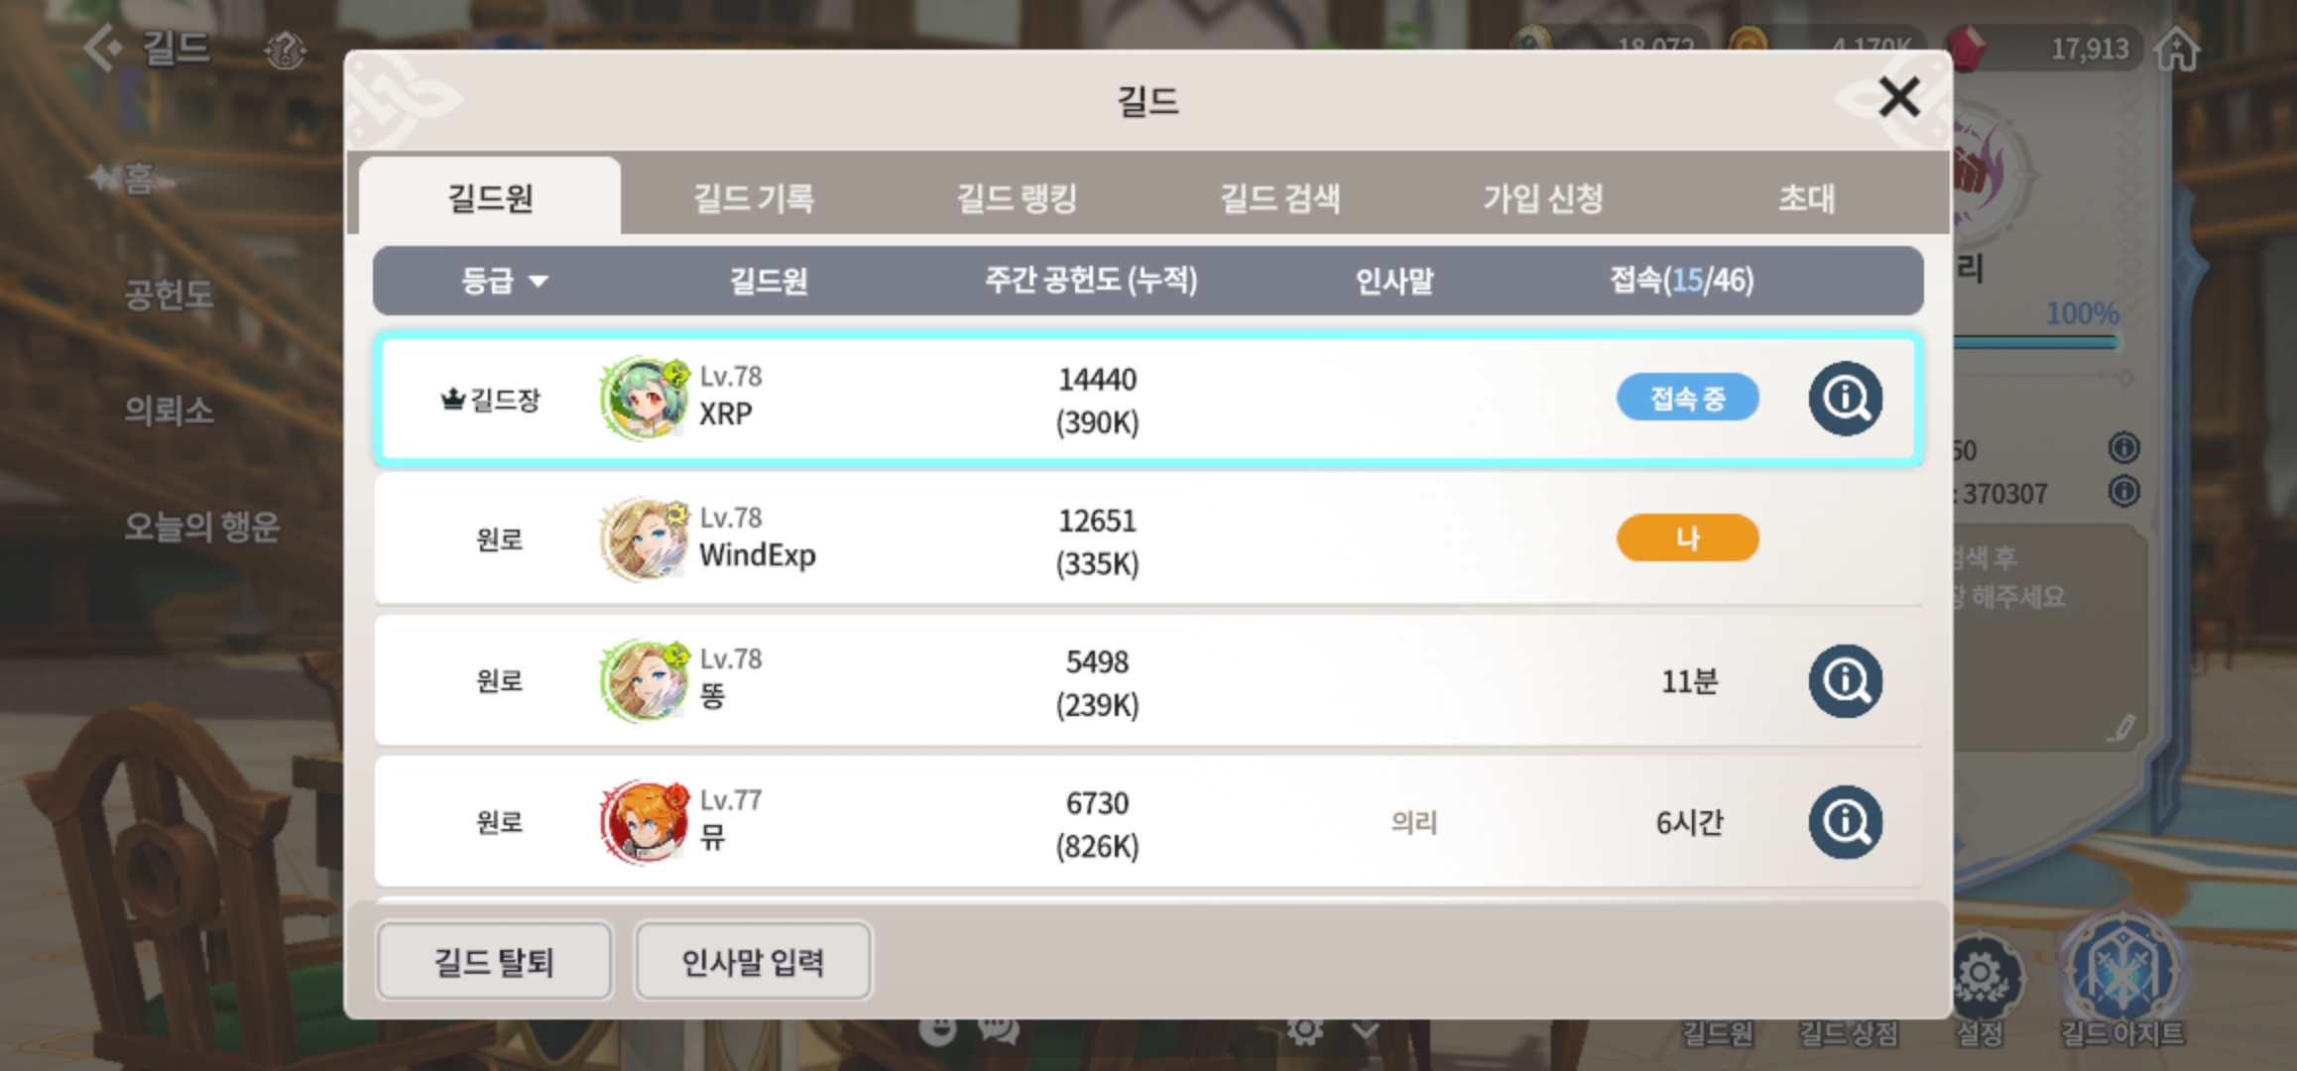Sort members by 등급 dropdown arrow
The width and height of the screenshot is (2297, 1071).
[x=538, y=282]
